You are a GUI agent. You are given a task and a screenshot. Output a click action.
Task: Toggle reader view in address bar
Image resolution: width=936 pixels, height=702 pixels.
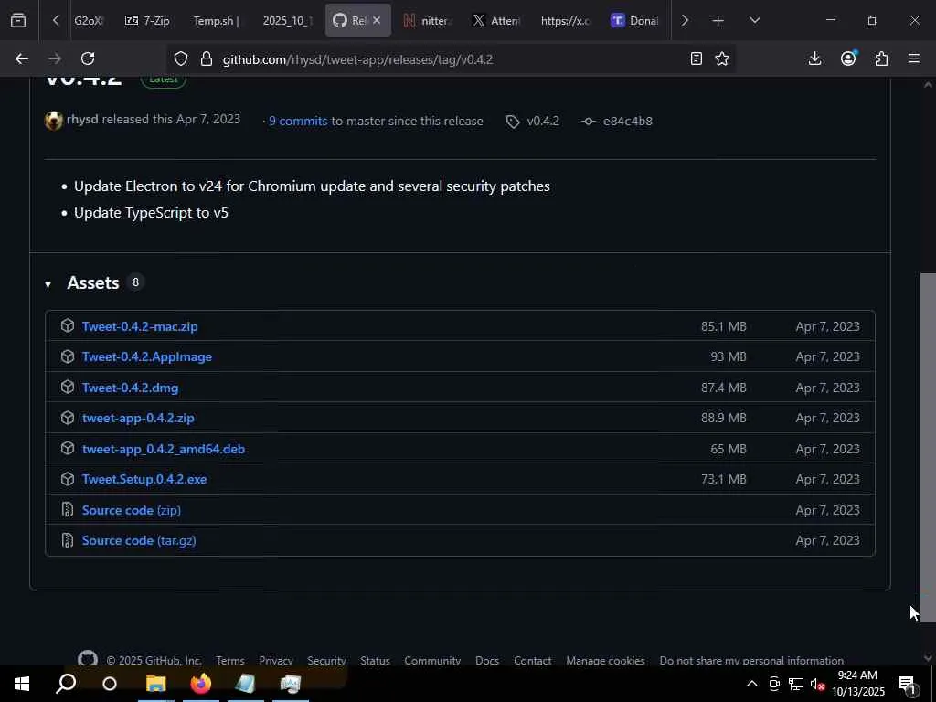696,58
